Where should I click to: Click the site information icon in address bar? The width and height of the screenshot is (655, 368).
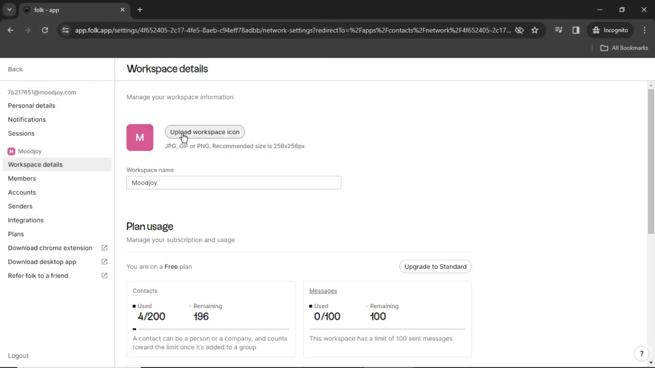(x=65, y=30)
